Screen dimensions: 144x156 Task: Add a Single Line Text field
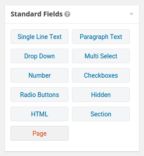40,37
